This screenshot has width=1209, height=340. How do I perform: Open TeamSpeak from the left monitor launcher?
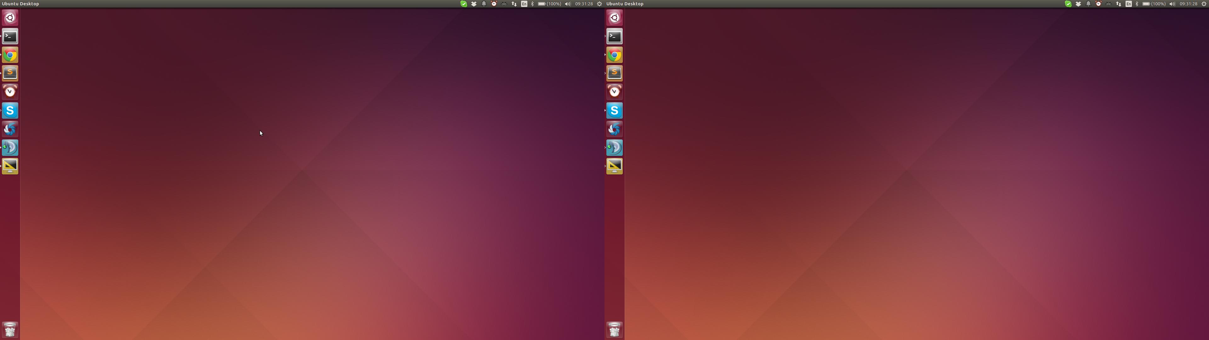pyautogui.click(x=10, y=147)
